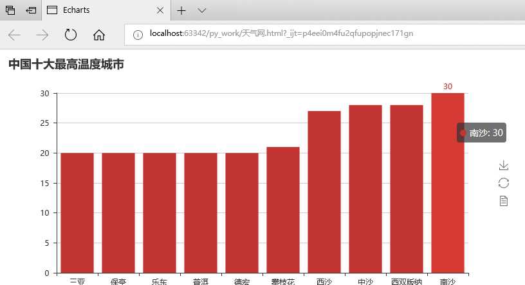Click the 西沙 bar
Viewport: 525px width, 285px height.
coord(324,192)
